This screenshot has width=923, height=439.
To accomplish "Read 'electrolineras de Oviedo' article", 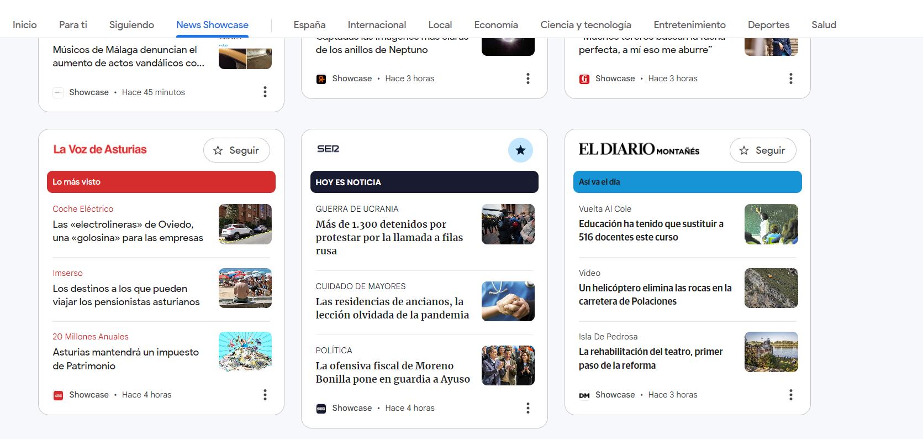I will coord(128,231).
